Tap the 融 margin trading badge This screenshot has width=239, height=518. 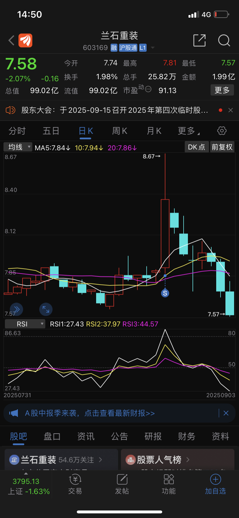pyautogui.click(x=114, y=48)
